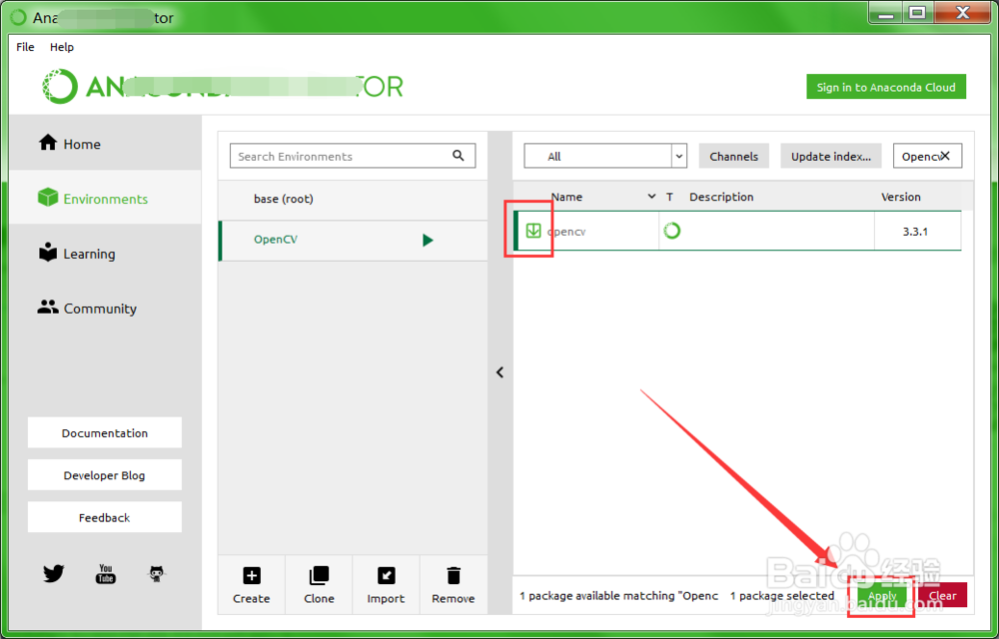Image resolution: width=999 pixels, height=639 pixels.
Task: Select the base (root) environment
Action: (353, 200)
